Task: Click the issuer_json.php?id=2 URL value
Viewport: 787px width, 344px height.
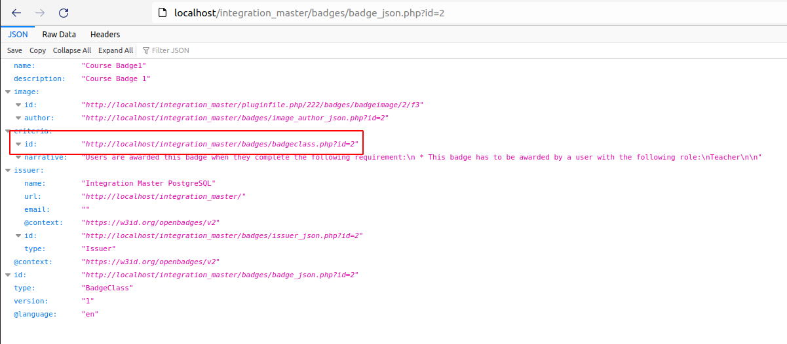Action: pos(222,235)
